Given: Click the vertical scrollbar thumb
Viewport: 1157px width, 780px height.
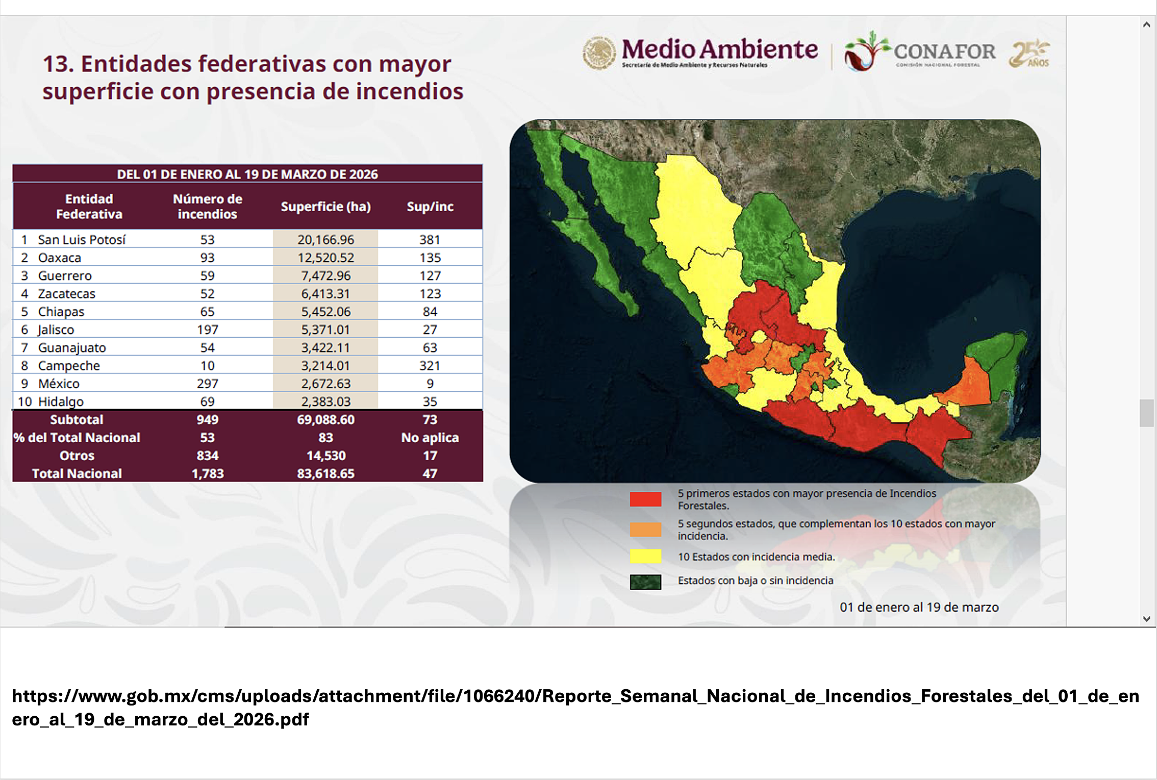Looking at the screenshot, I should coord(1146,413).
